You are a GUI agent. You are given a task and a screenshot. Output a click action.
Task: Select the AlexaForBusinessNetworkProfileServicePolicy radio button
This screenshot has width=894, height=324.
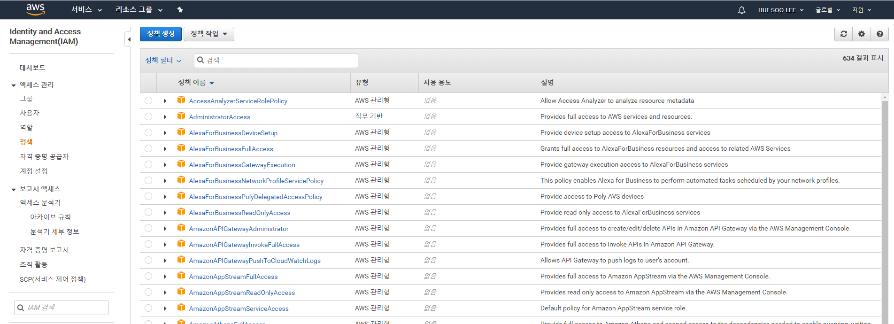[x=148, y=180]
